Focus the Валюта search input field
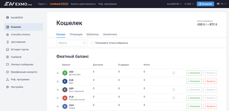 [72, 43]
